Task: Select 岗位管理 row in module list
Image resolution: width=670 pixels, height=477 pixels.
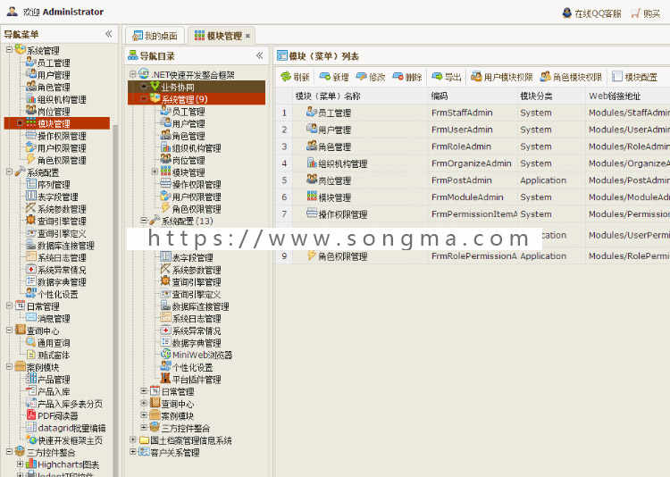Action: coord(473,180)
